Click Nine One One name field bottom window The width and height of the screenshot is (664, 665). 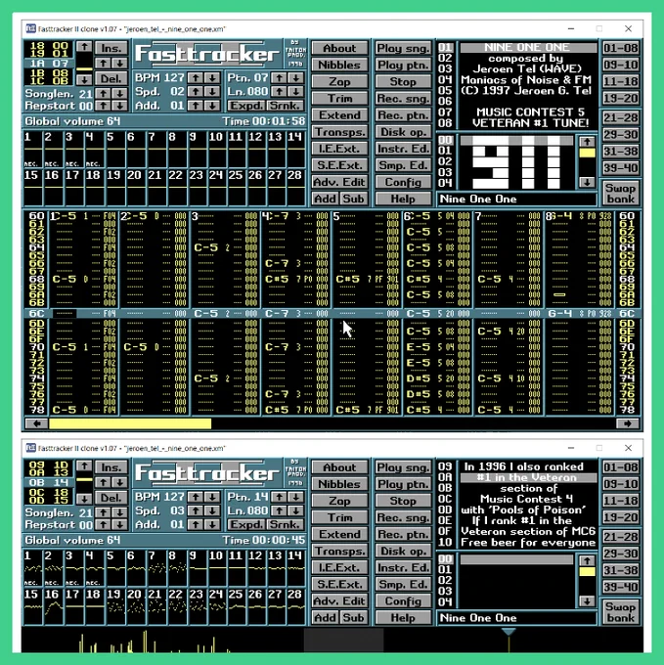[517, 618]
